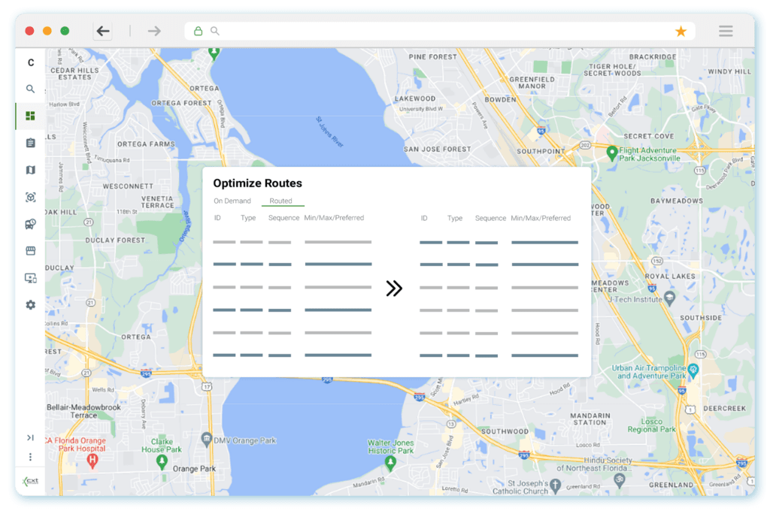Screen dimensions: 770x511
Task: Open the three-dot overflow menu in the sidebar
Action: pyautogui.click(x=30, y=456)
